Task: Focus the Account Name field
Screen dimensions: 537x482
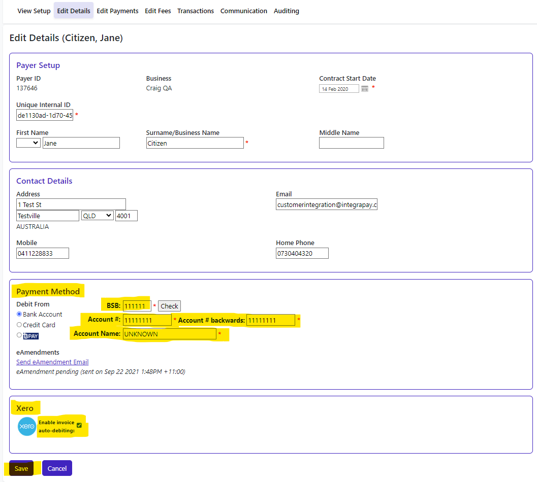Action: [170, 334]
